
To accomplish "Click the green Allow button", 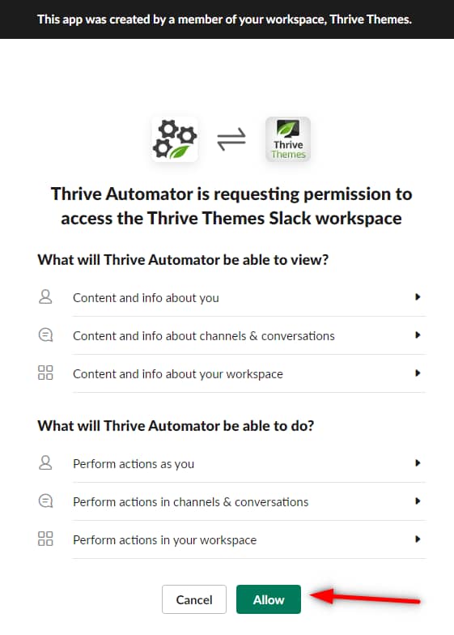I will 269,599.
